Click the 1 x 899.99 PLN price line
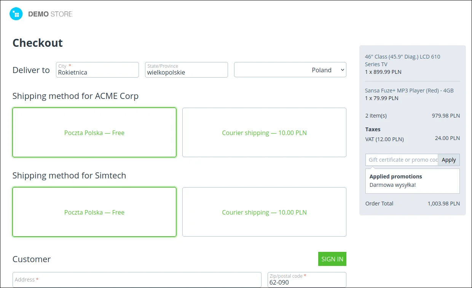Image resolution: width=472 pixels, height=288 pixels. [383, 72]
